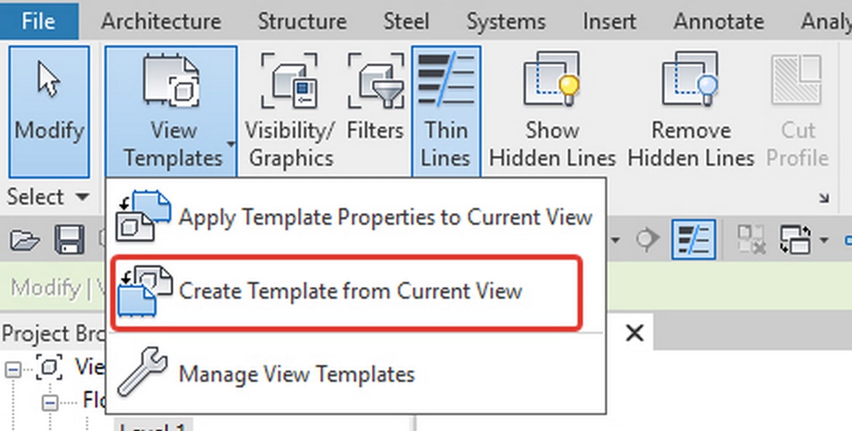Click Show Hidden Lines tool
This screenshot has height=431, width=852.
[x=552, y=112]
